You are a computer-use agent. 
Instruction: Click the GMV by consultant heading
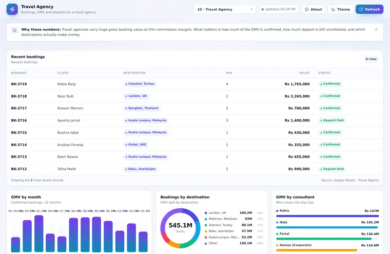295,197
